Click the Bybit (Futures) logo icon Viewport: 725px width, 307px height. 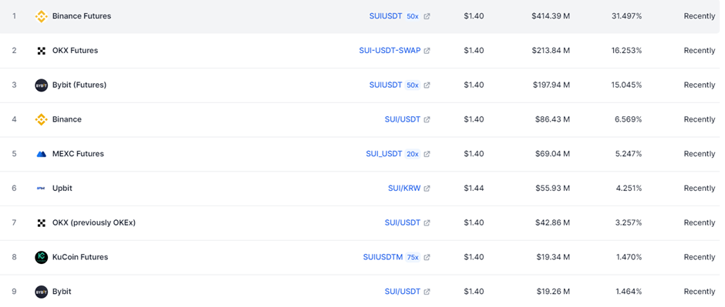point(41,85)
